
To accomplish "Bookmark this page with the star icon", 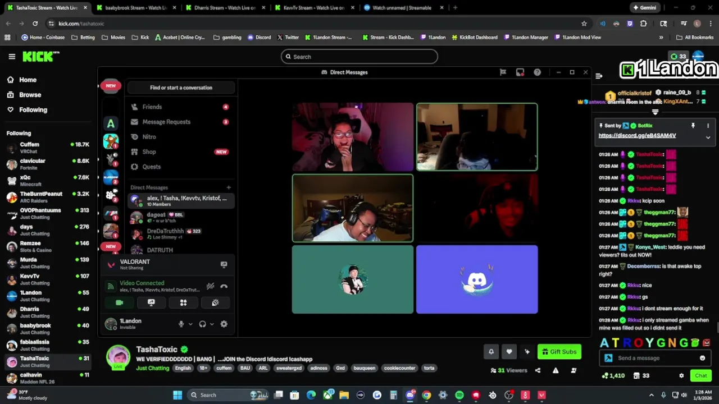I will click(584, 24).
